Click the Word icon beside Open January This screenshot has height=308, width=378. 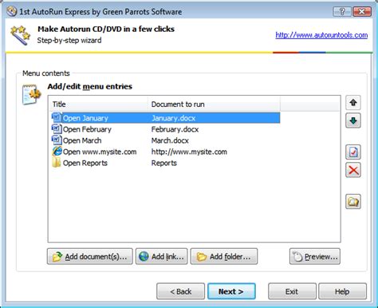(57, 117)
